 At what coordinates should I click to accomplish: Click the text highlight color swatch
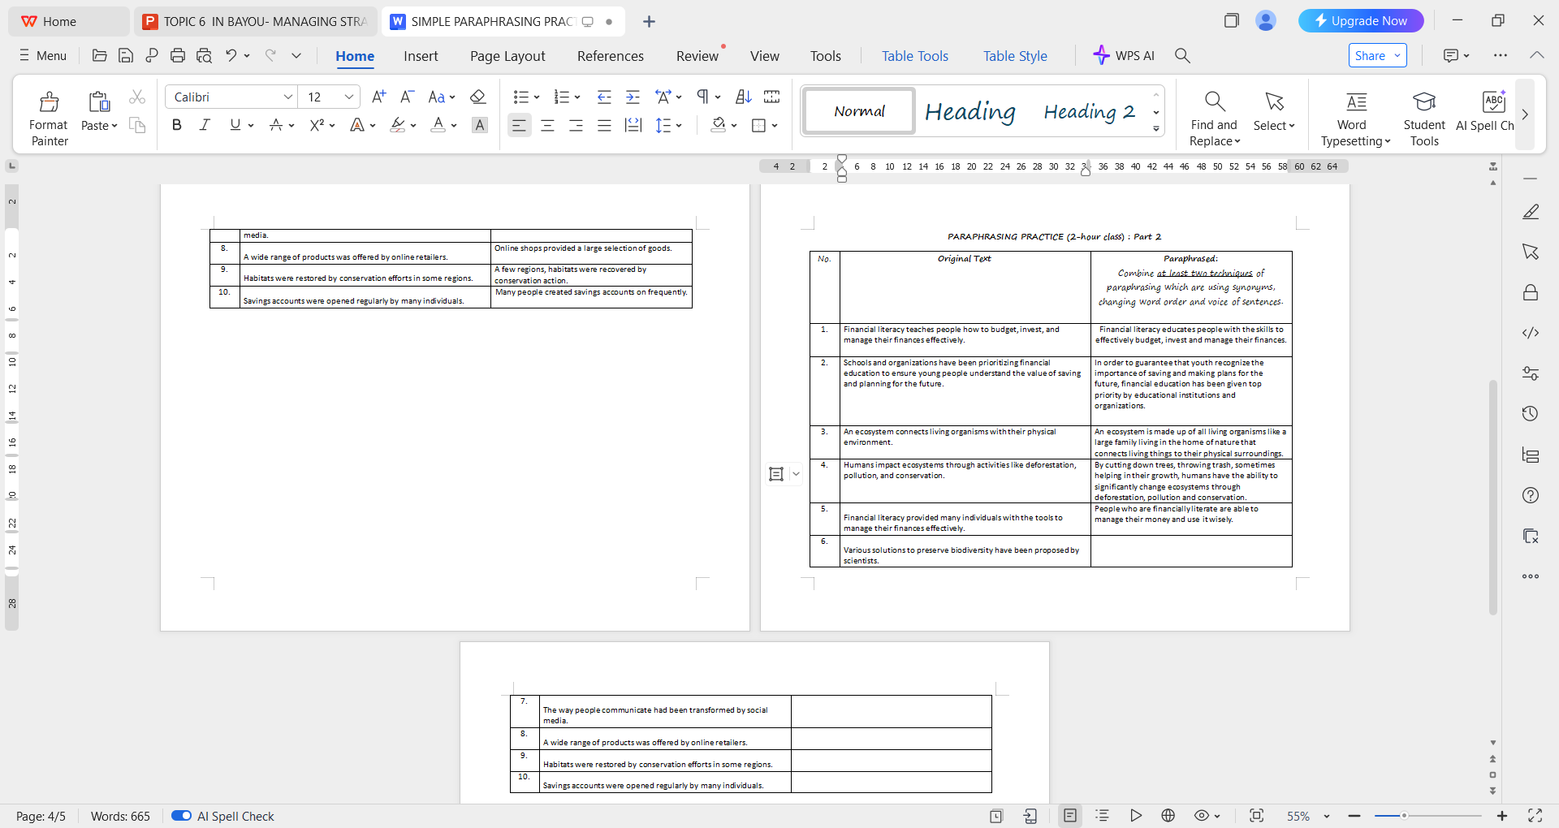click(397, 125)
